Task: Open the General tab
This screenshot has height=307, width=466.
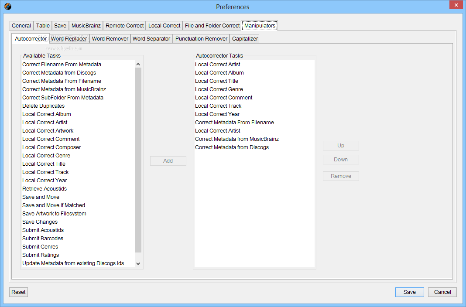Action: click(x=21, y=26)
